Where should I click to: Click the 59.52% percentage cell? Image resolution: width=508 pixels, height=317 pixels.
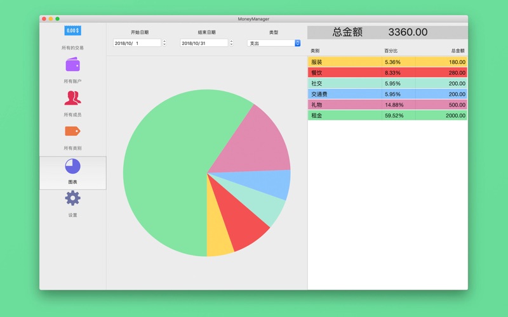click(x=394, y=115)
